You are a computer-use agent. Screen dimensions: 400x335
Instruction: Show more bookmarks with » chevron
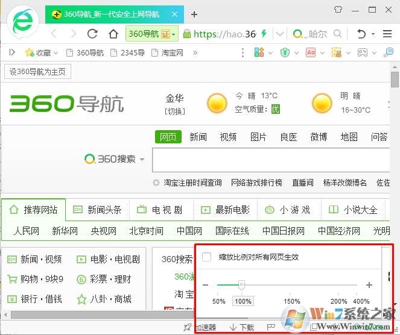(195, 53)
